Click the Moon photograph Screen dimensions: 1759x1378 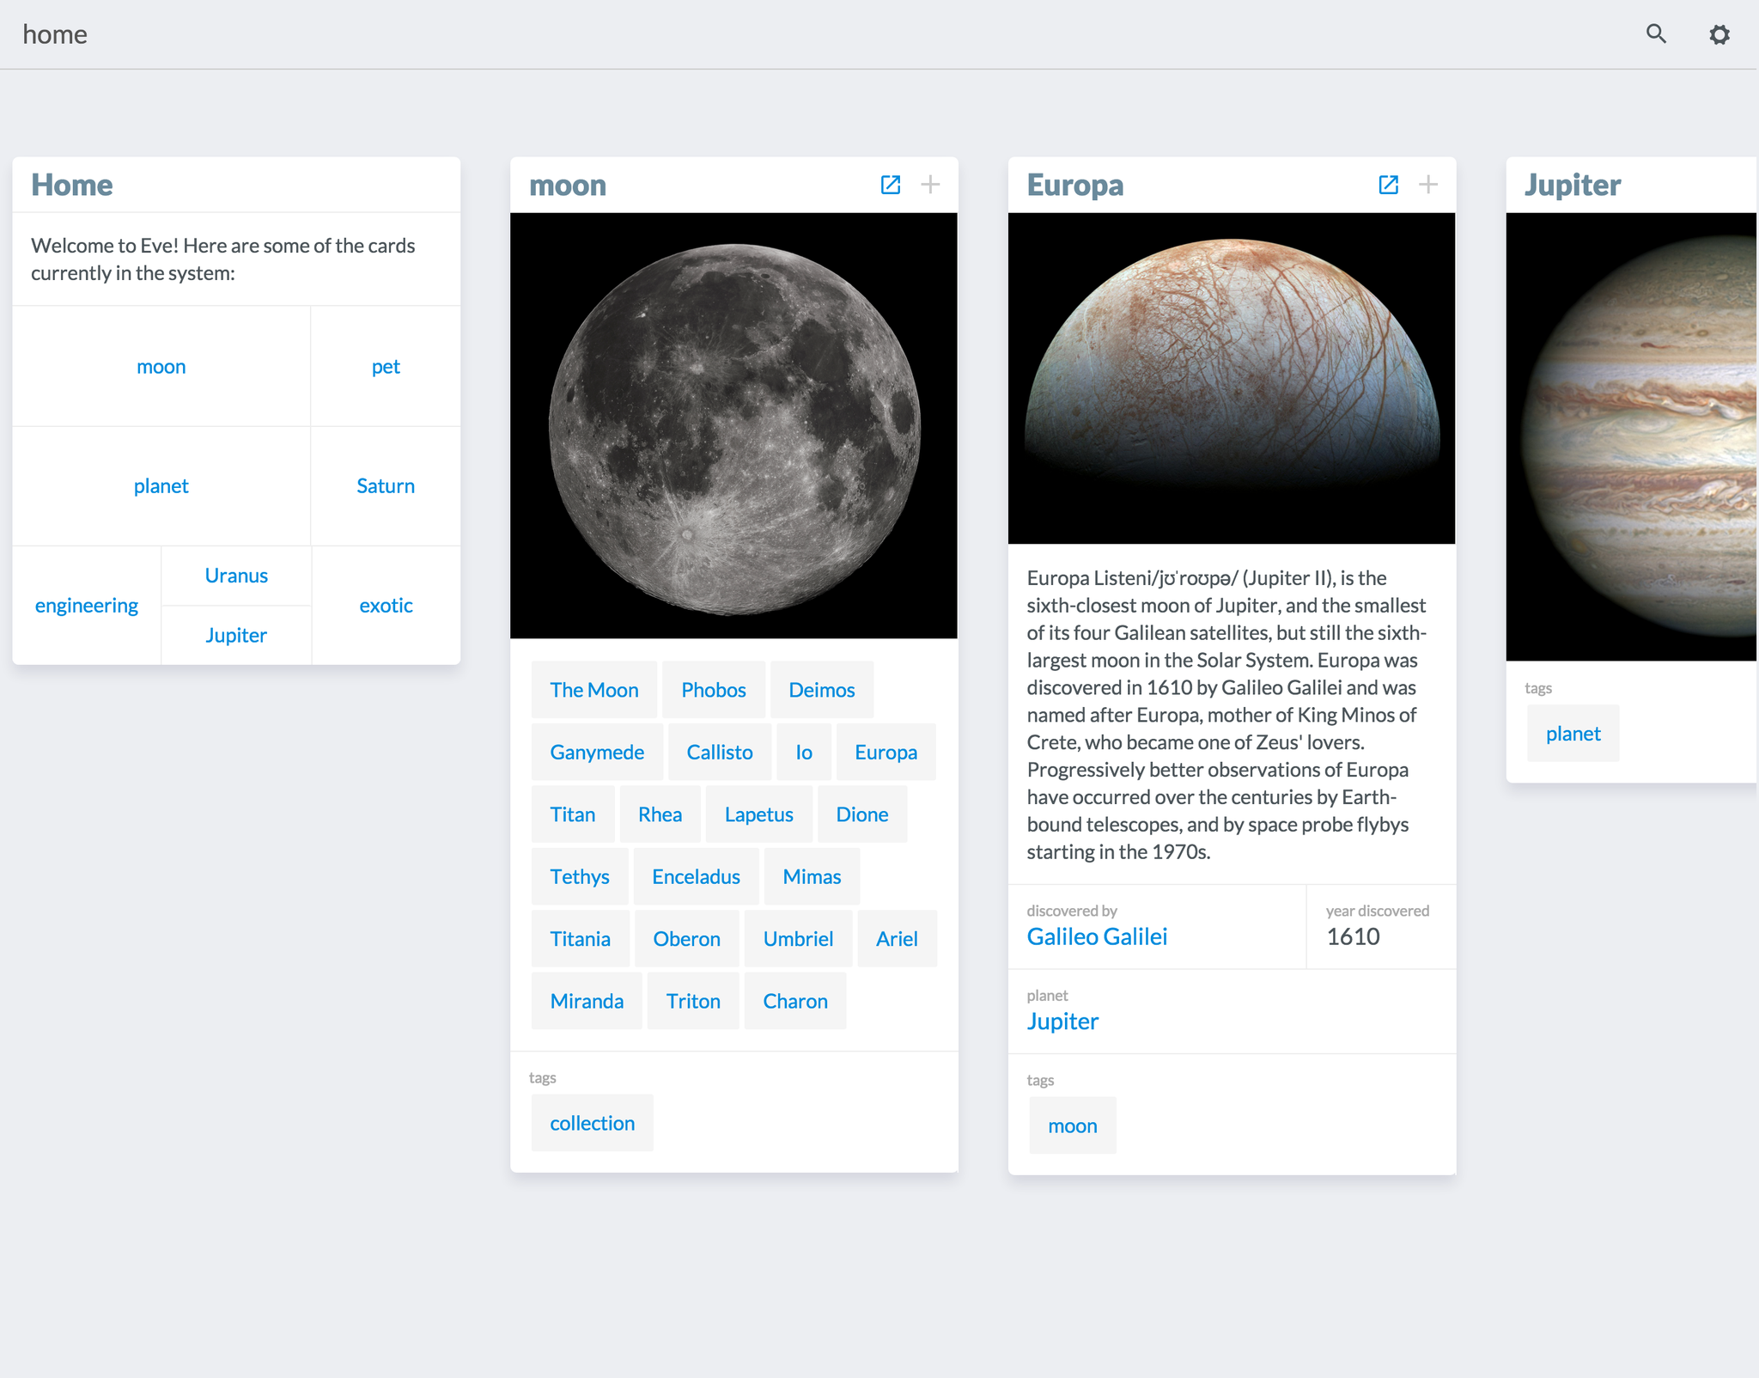pyautogui.click(x=733, y=425)
